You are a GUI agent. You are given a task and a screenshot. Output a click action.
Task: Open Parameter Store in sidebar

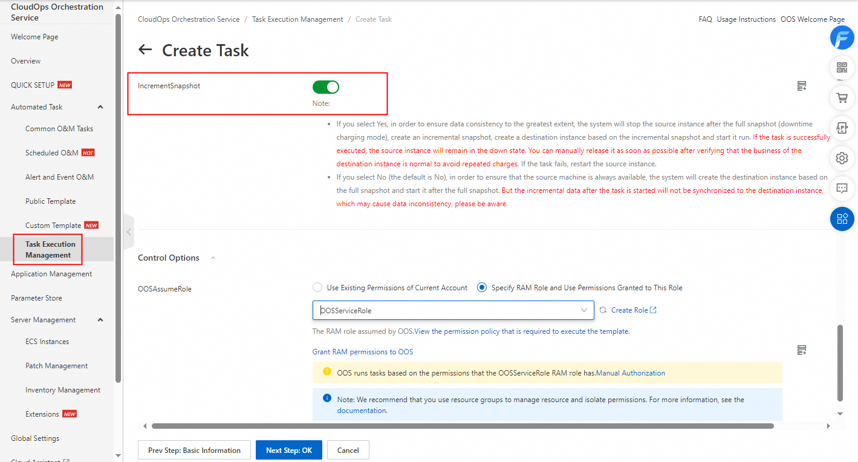pos(36,298)
